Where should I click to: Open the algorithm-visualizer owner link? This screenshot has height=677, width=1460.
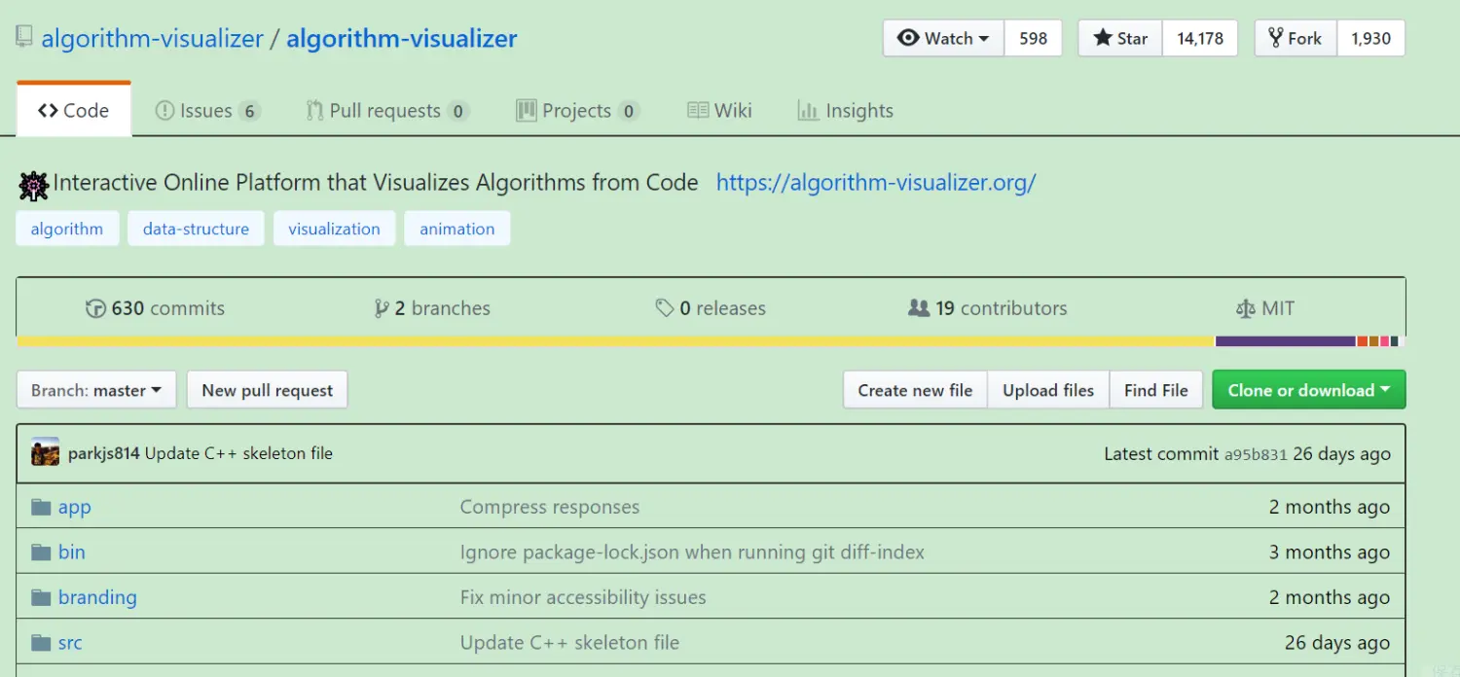coord(152,38)
